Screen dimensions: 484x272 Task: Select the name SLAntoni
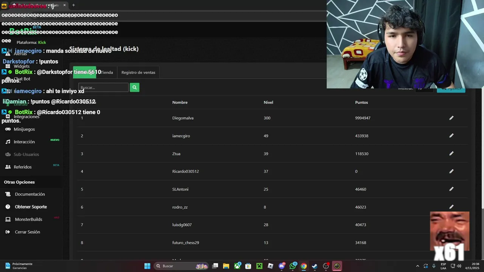click(x=180, y=189)
